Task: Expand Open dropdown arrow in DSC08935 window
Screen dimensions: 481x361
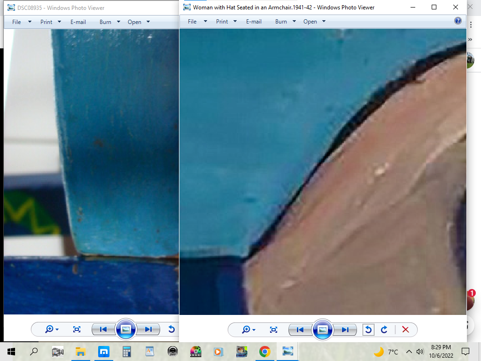Action: 148,22
